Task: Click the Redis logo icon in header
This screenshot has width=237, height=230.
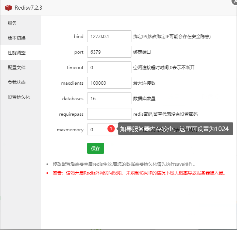Action: click(8, 8)
